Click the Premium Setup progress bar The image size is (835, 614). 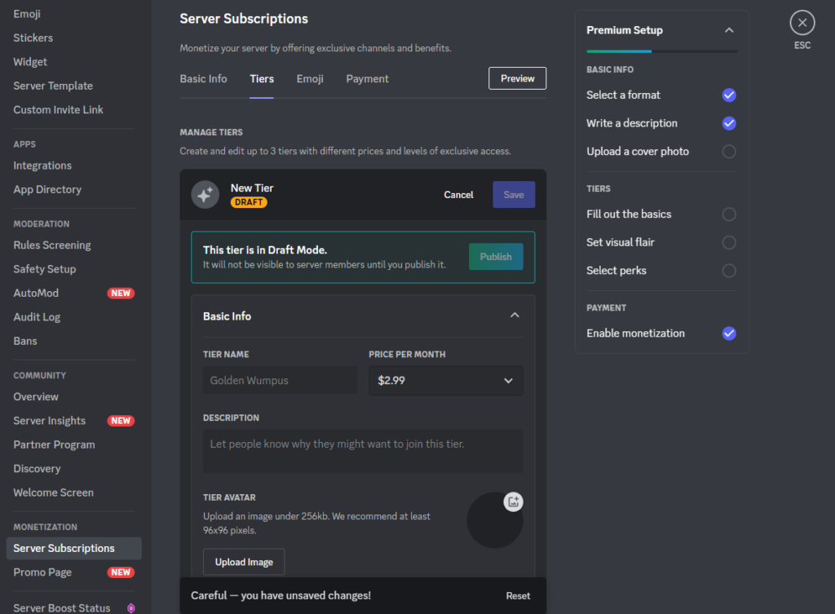point(661,51)
